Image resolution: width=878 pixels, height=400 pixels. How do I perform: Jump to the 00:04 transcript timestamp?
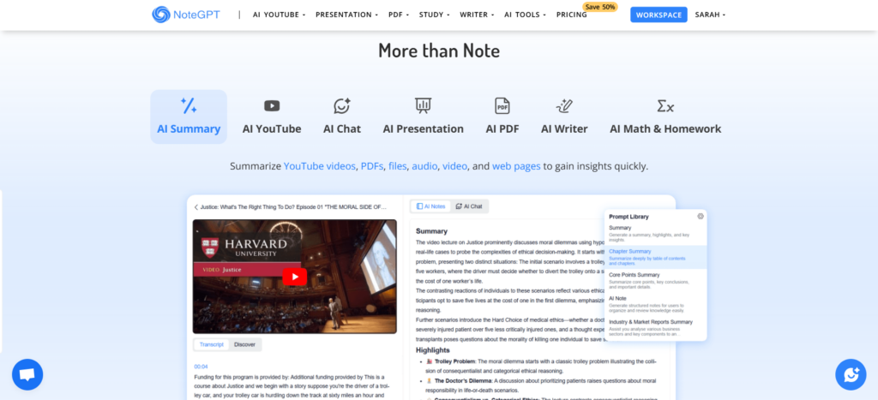(201, 367)
